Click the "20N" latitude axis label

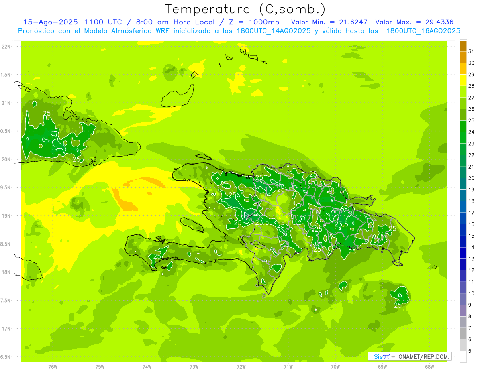(6, 159)
